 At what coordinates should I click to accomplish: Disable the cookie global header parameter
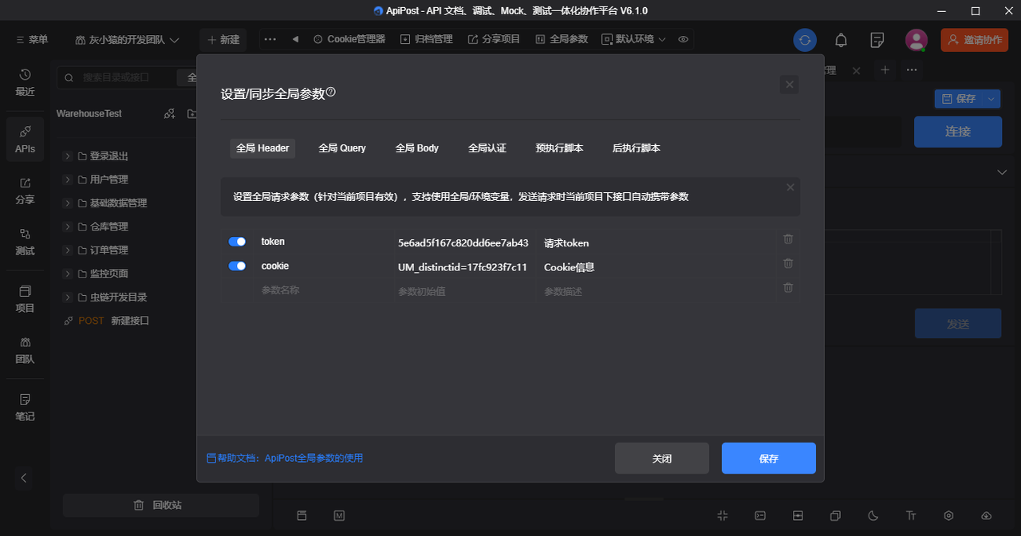[x=237, y=264]
